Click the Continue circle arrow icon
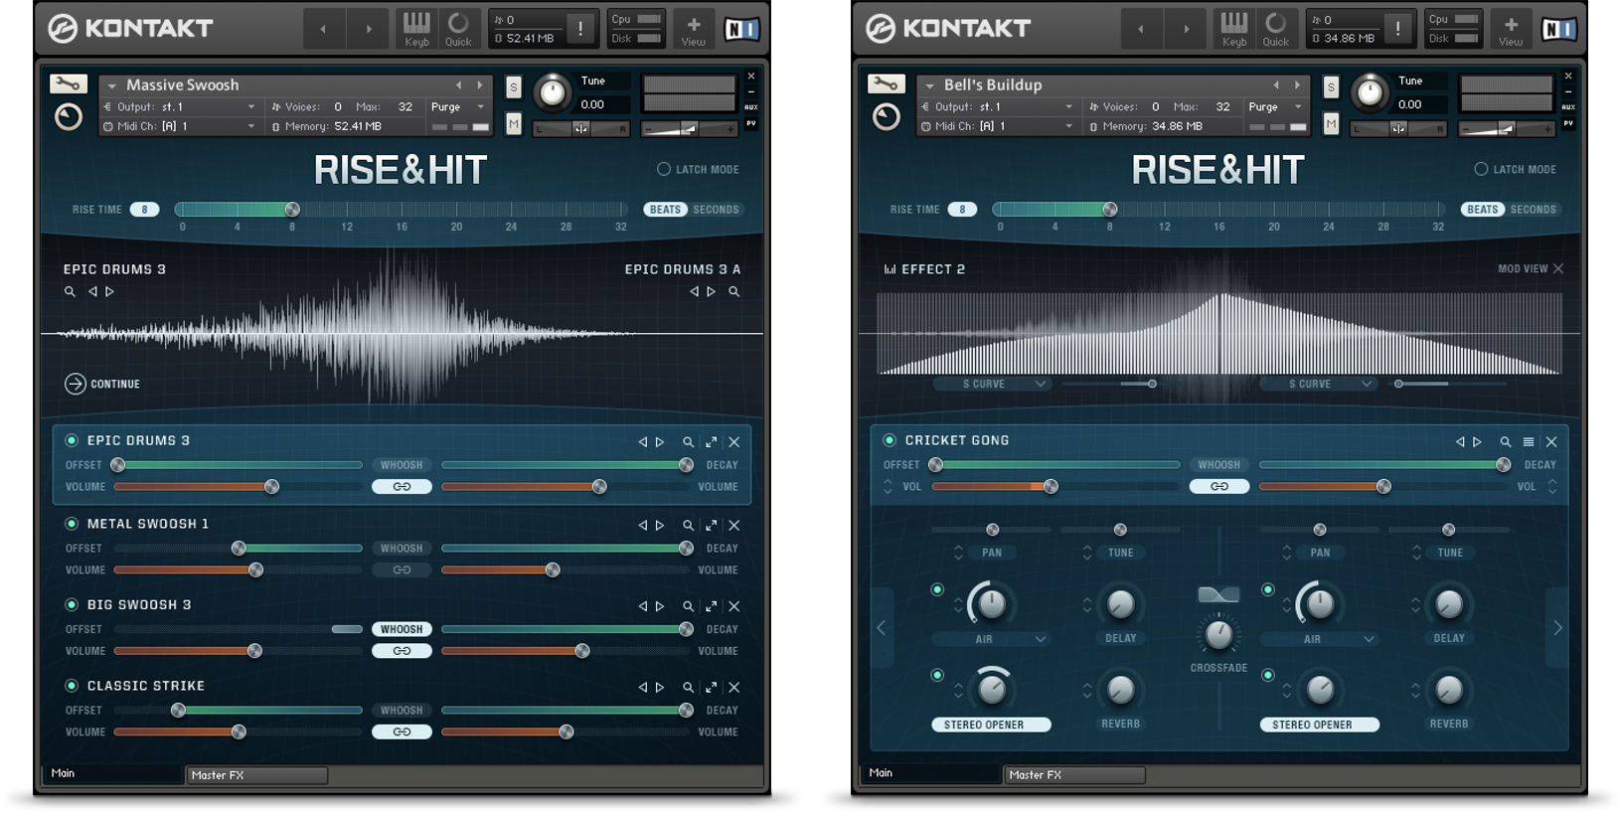Image resolution: width=1621 pixels, height=813 pixels. pyautogui.click(x=75, y=384)
